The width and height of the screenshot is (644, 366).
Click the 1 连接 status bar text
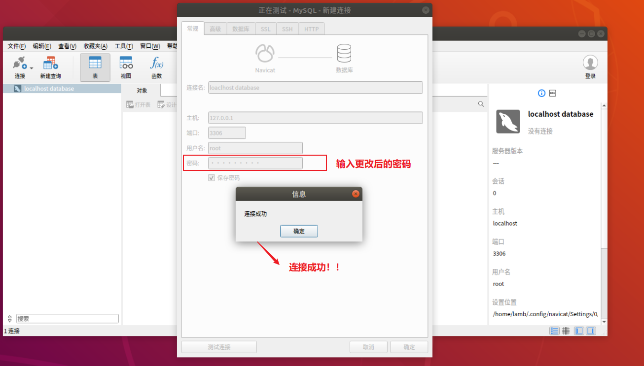pos(12,331)
